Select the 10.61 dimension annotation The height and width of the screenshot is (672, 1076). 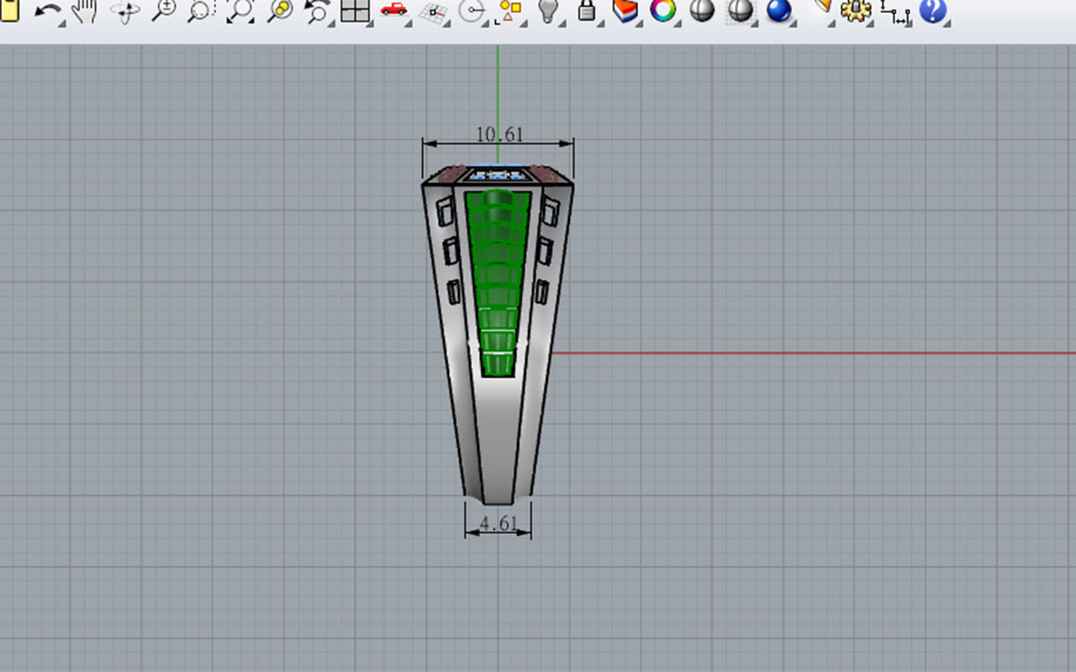coord(498,134)
